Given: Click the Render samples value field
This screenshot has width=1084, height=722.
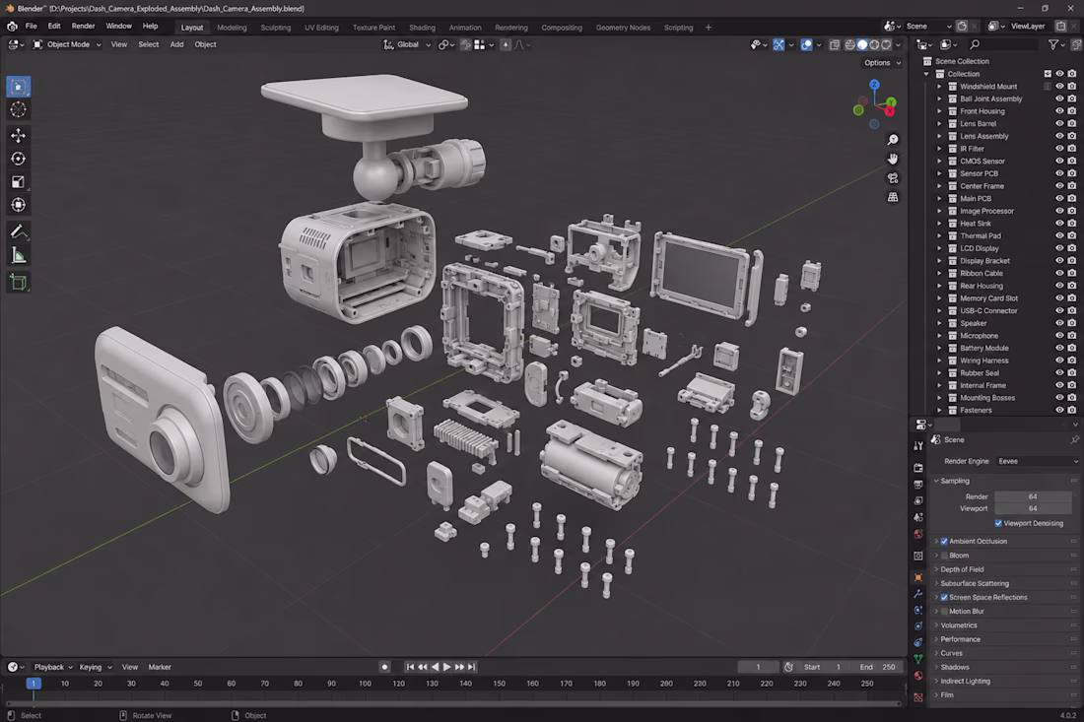Looking at the screenshot, I should click(1032, 496).
